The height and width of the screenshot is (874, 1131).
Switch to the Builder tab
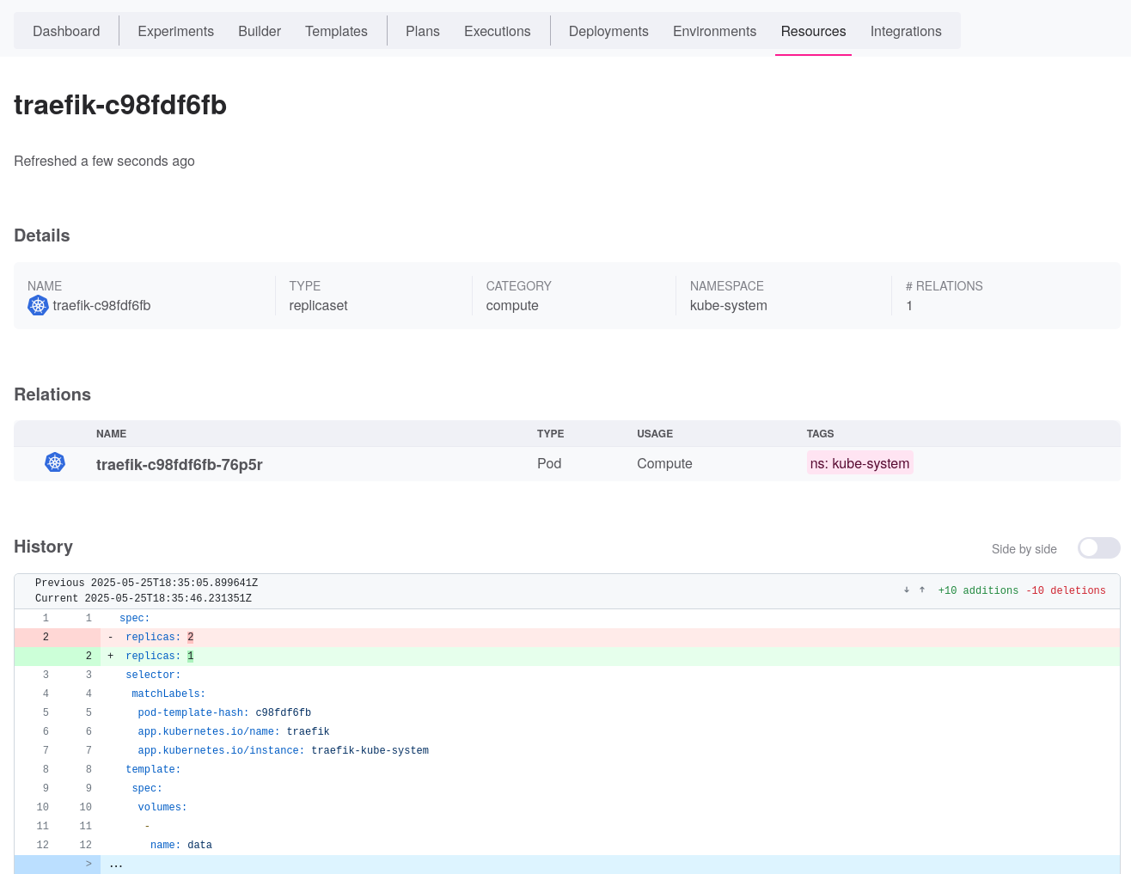tap(260, 31)
